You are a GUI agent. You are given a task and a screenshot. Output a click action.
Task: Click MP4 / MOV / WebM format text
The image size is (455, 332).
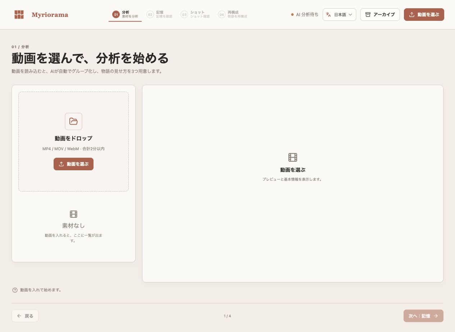pyautogui.click(x=73, y=149)
